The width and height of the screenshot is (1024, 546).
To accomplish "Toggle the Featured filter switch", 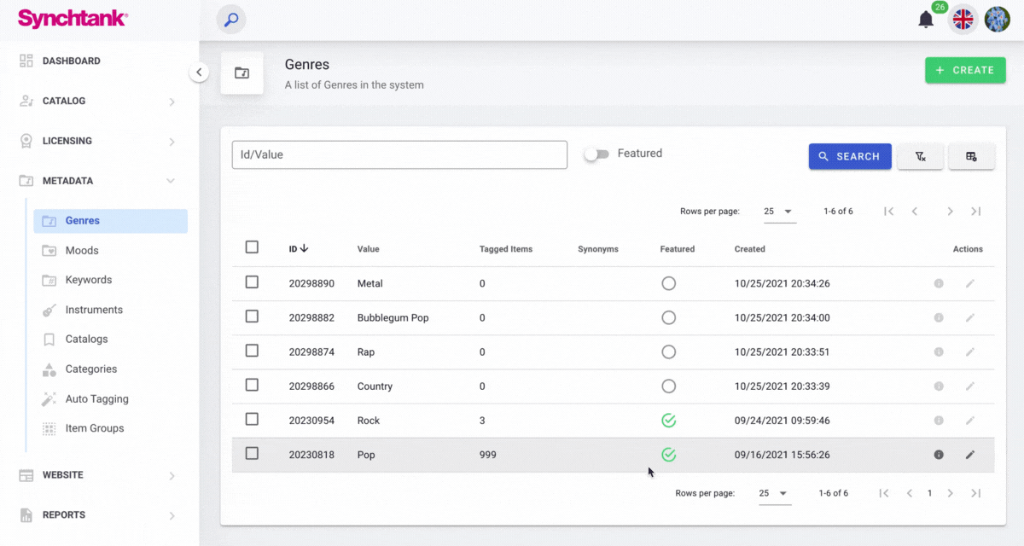I will coord(596,154).
